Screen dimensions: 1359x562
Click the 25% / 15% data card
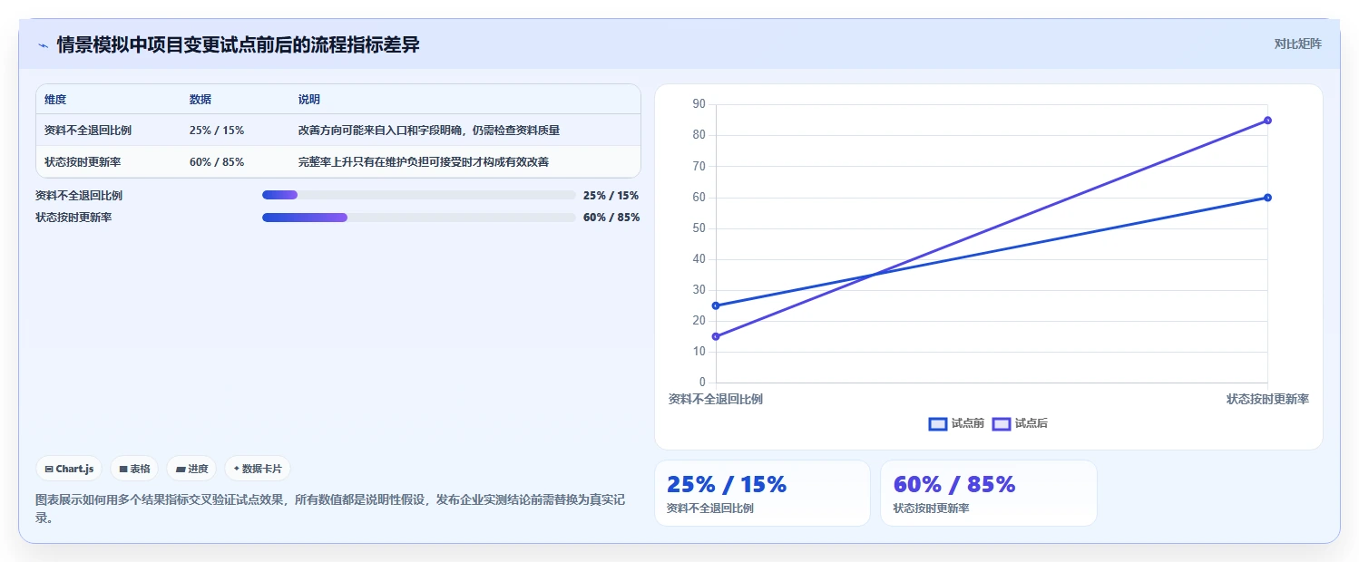coord(762,493)
